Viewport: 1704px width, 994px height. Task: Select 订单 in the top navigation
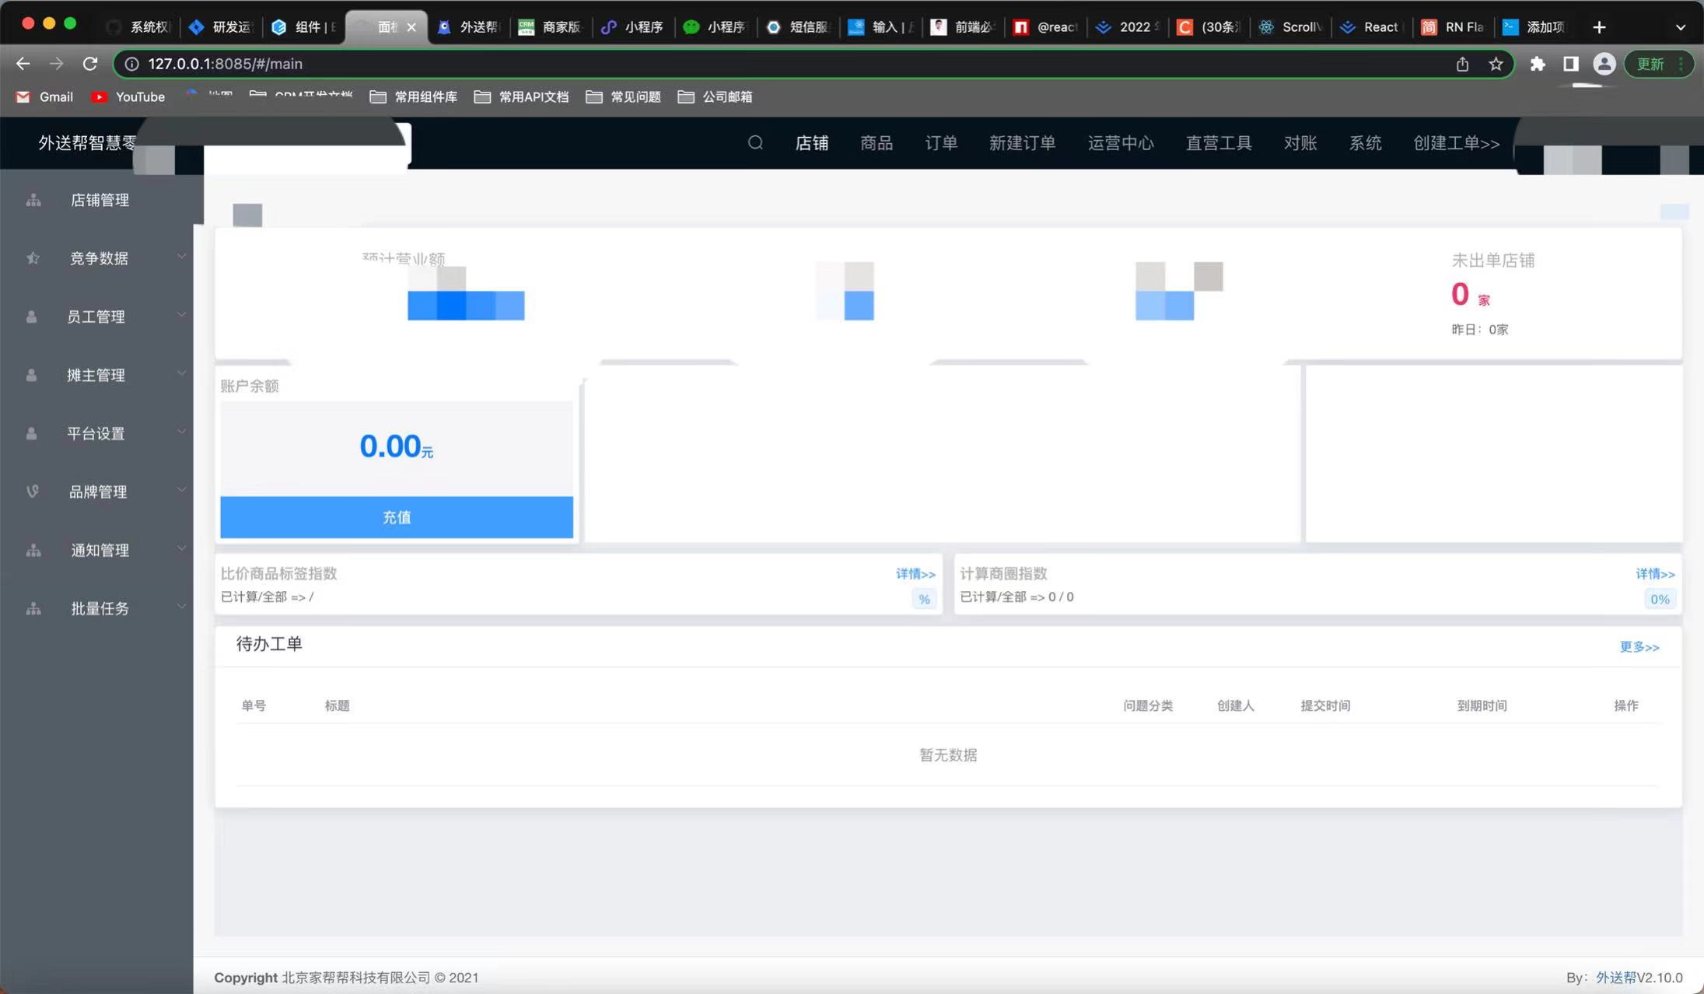tap(941, 143)
